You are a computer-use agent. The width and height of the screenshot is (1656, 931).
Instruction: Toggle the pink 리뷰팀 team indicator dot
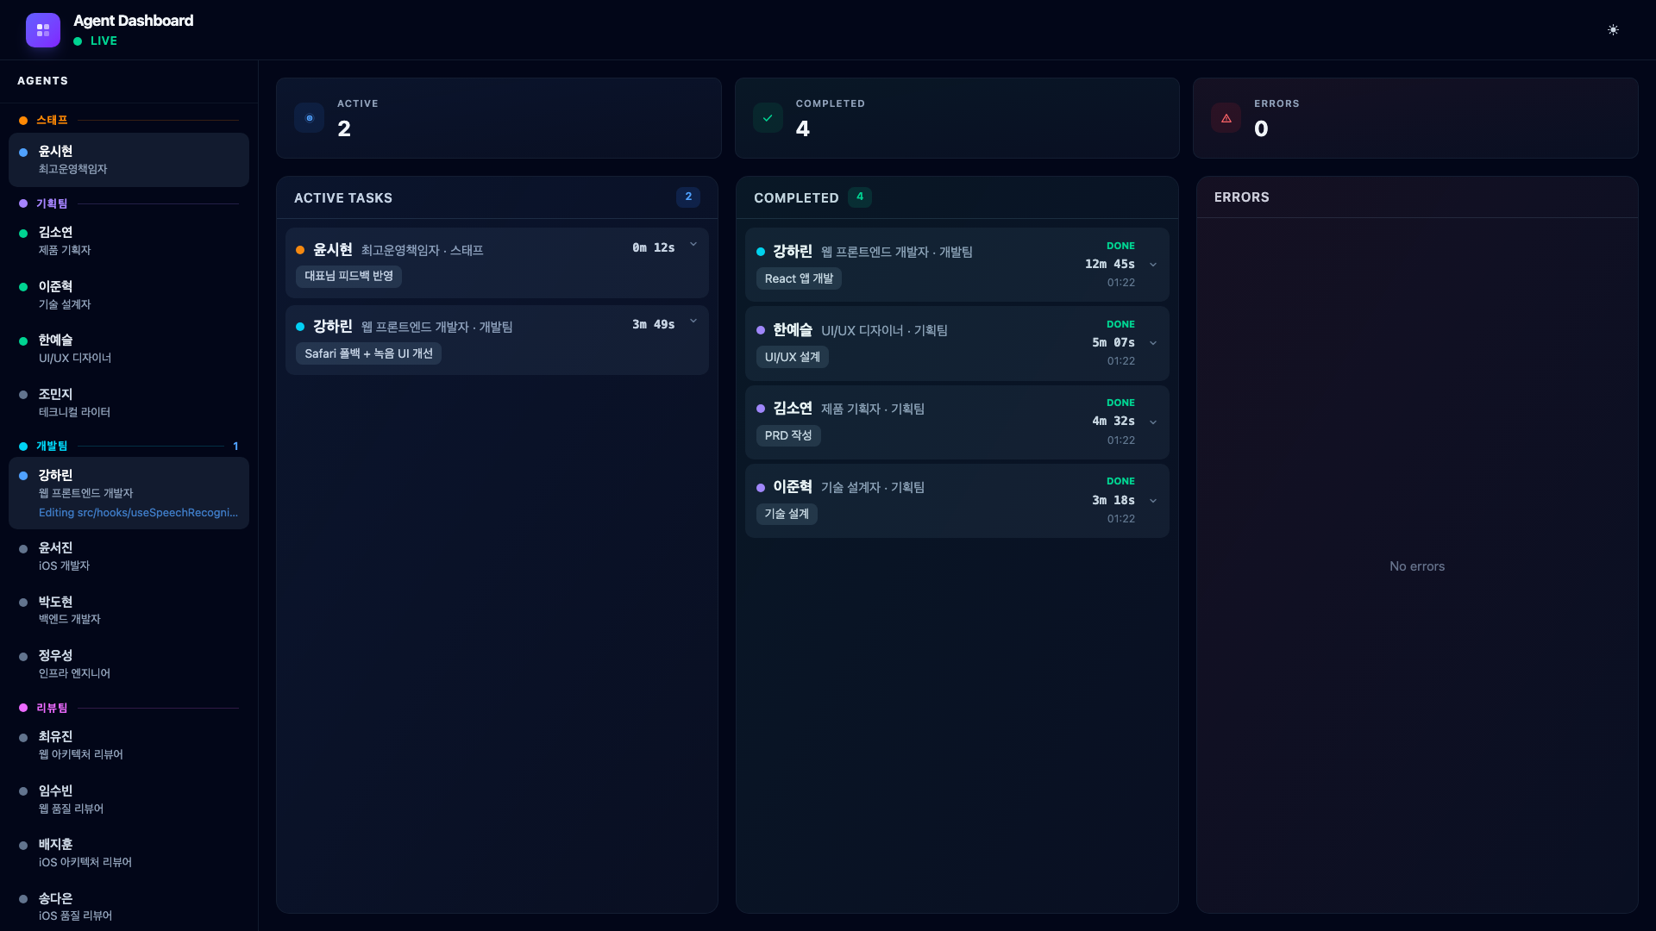(x=22, y=707)
